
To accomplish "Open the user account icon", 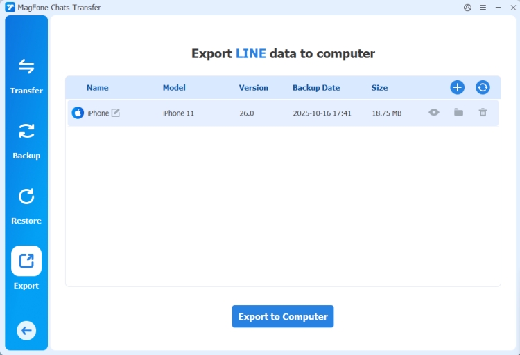I will (467, 8).
